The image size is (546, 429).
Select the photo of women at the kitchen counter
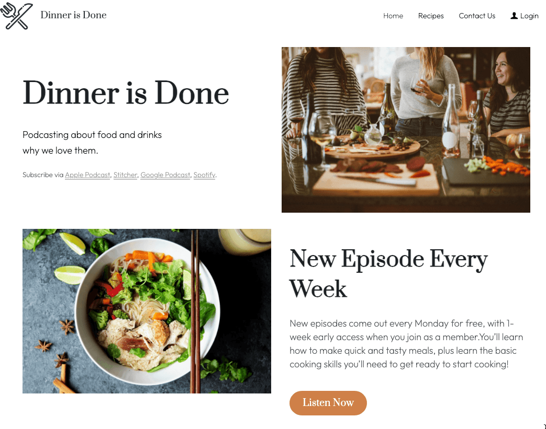[406, 130]
